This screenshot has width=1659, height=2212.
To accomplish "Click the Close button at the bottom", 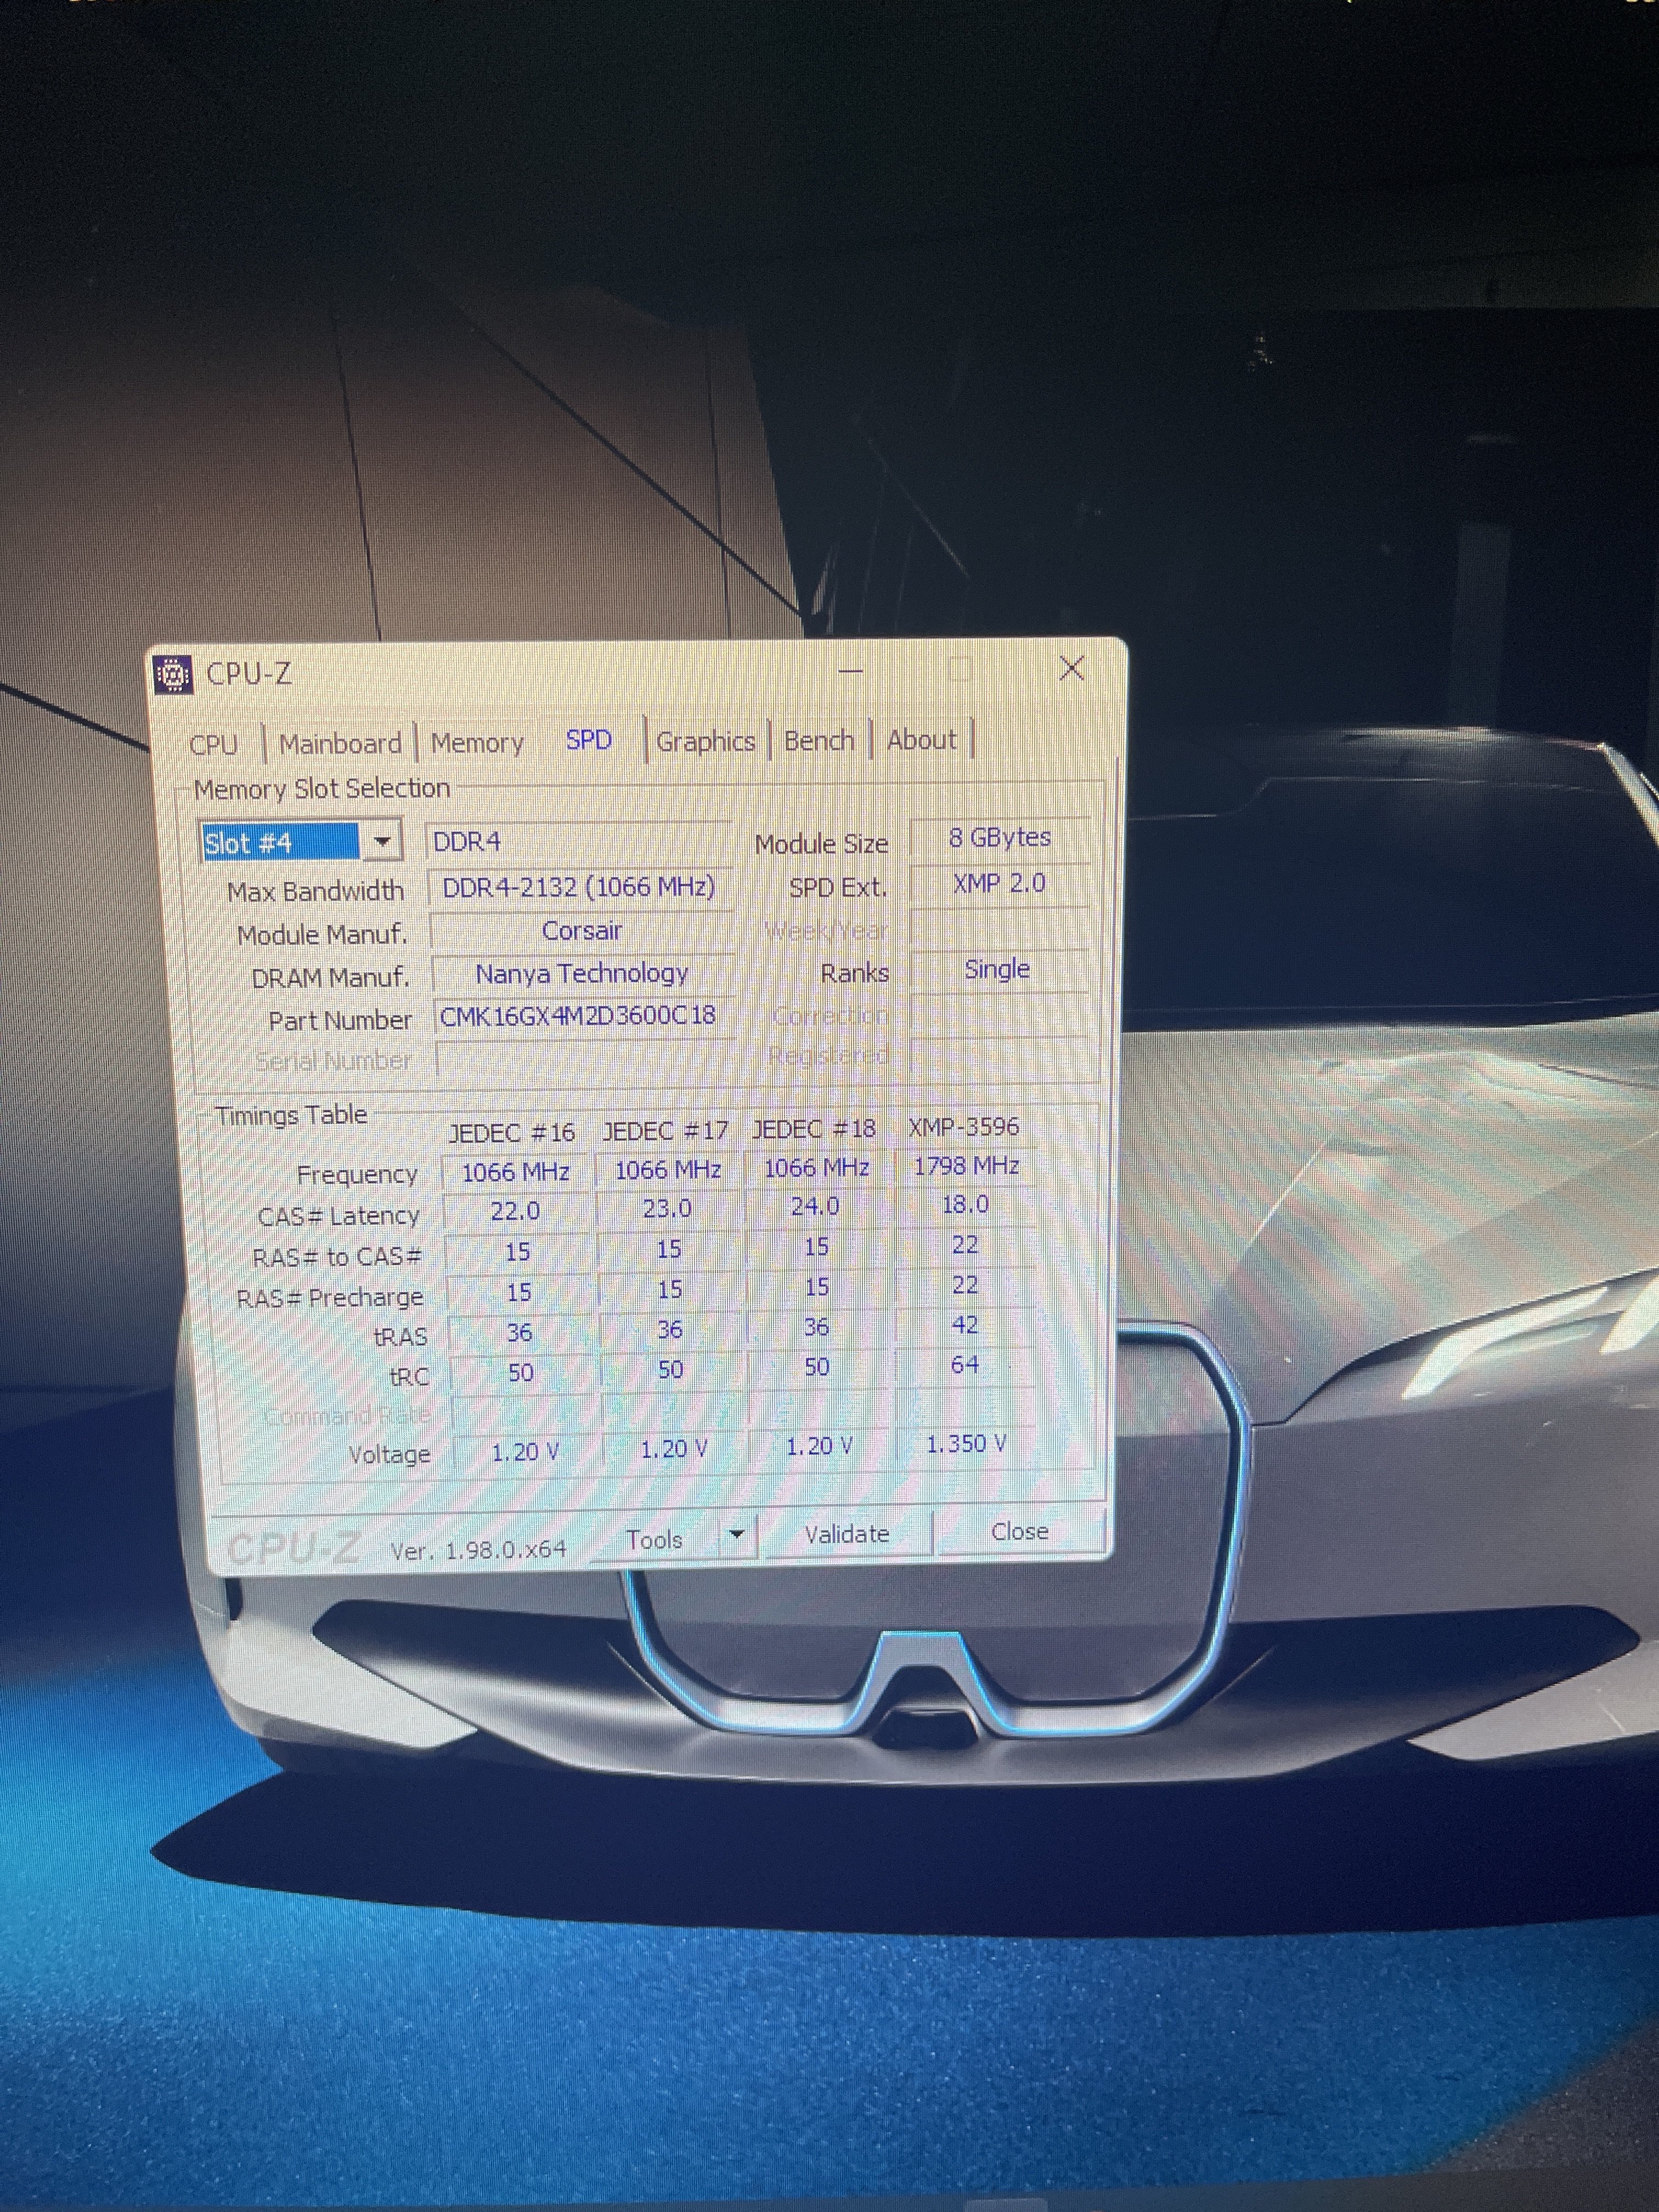I will [x=1019, y=1532].
